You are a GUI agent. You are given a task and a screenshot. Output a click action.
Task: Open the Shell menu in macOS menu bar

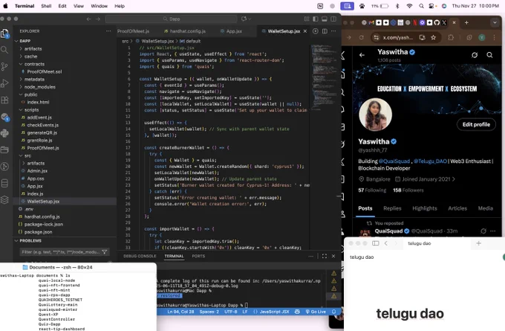point(46,6)
